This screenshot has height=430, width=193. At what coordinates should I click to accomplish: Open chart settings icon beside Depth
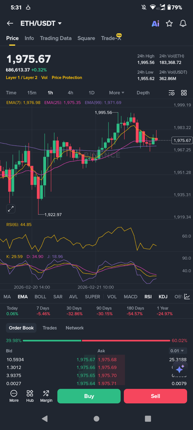click(172, 93)
